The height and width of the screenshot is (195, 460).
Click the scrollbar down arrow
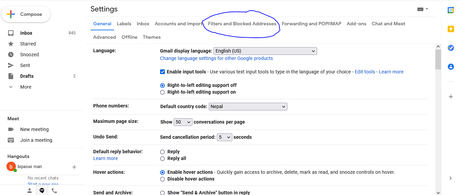tap(438, 192)
